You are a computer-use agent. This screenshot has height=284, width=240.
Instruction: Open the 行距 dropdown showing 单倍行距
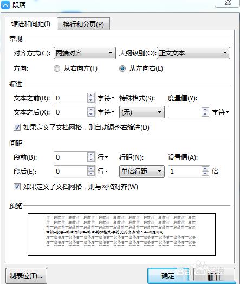pos(142,171)
